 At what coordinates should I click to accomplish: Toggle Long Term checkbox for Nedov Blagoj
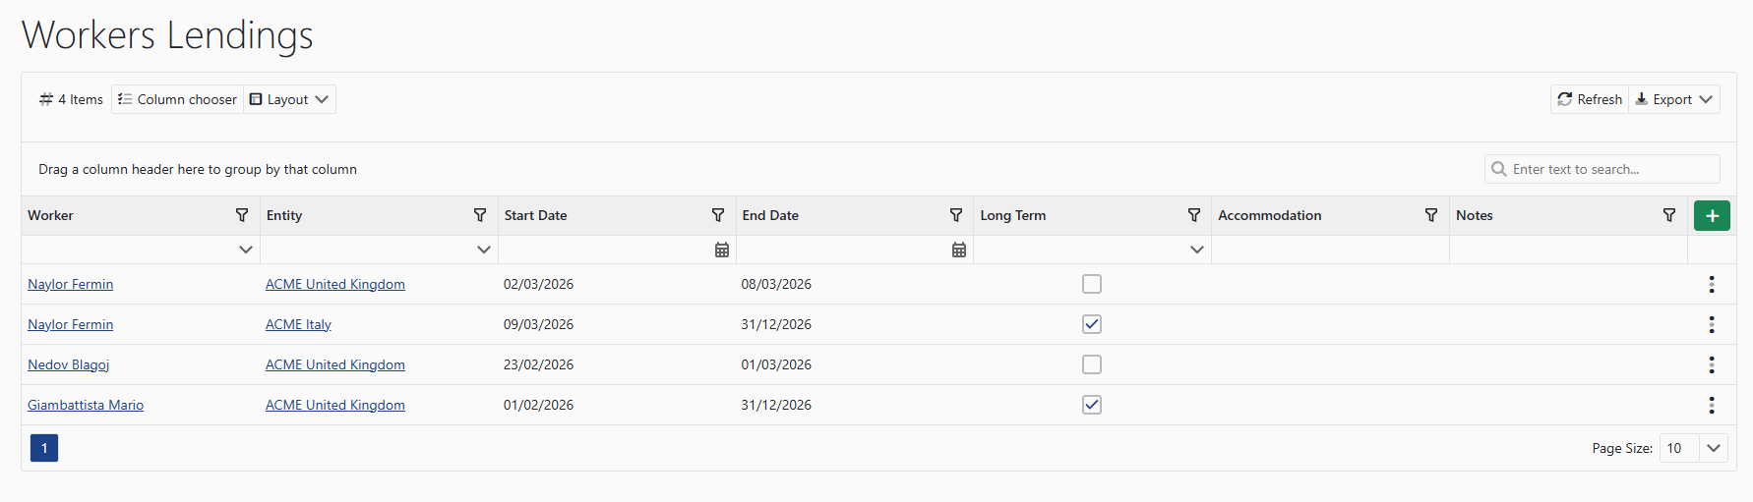[1092, 364]
